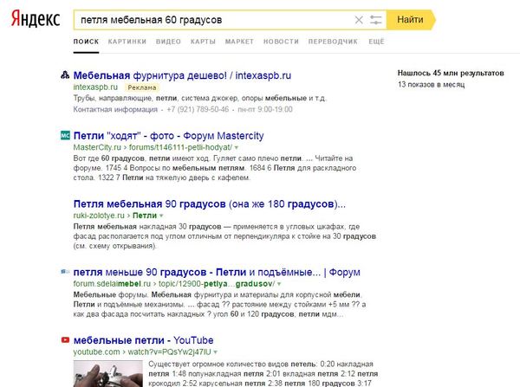520x387 pixels.
Task: Open the Мебельная фурнитура дешево ad link
Action: (x=182, y=75)
